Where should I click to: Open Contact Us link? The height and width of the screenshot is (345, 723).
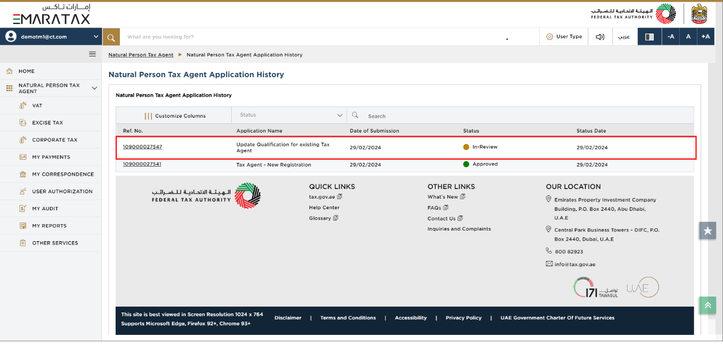pyautogui.click(x=441, y=218)
